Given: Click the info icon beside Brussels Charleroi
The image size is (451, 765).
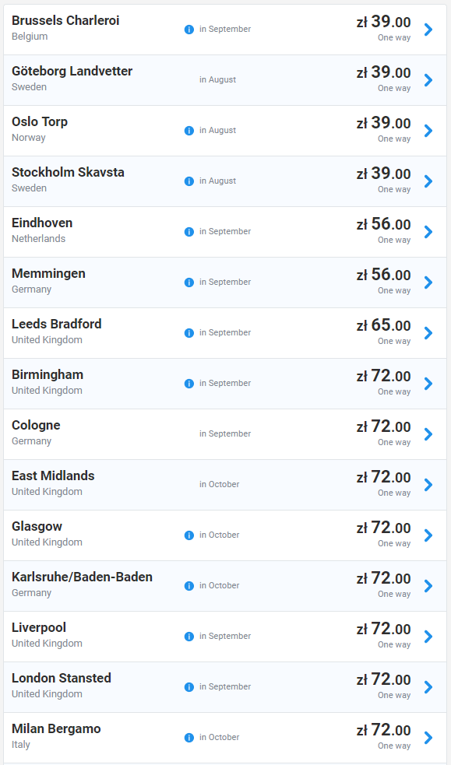Looking at the screenshot, I should click(189, 30).
